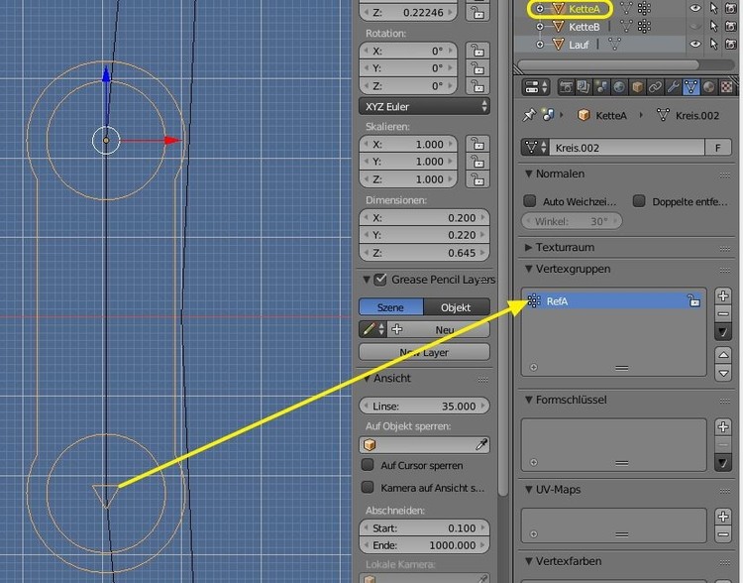
Task: Toggle lock on scale Z
Action: (x=478, y=179)
